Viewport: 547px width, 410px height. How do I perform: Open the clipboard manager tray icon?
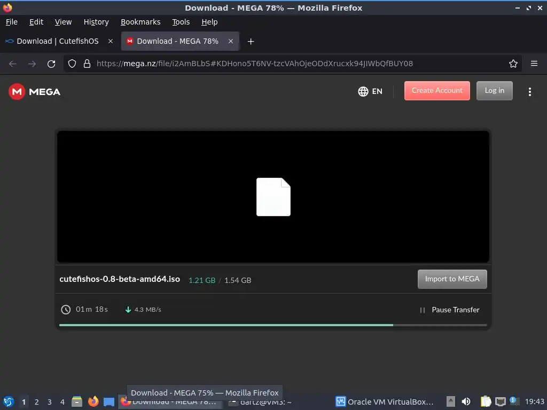tap(486, 401)
